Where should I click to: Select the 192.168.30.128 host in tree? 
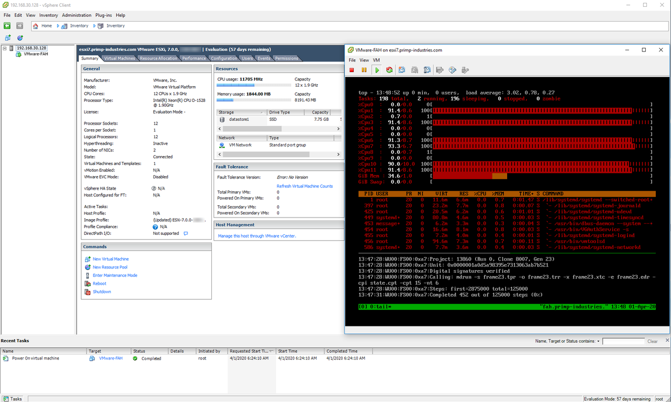(31, 48)
